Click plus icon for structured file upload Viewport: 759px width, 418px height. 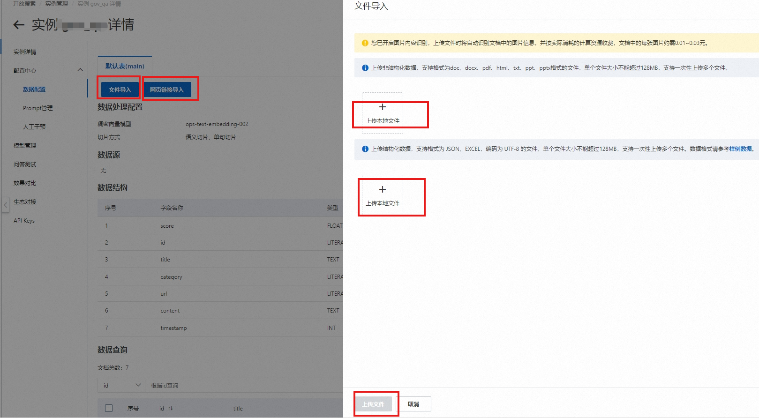tap(383, 189)
